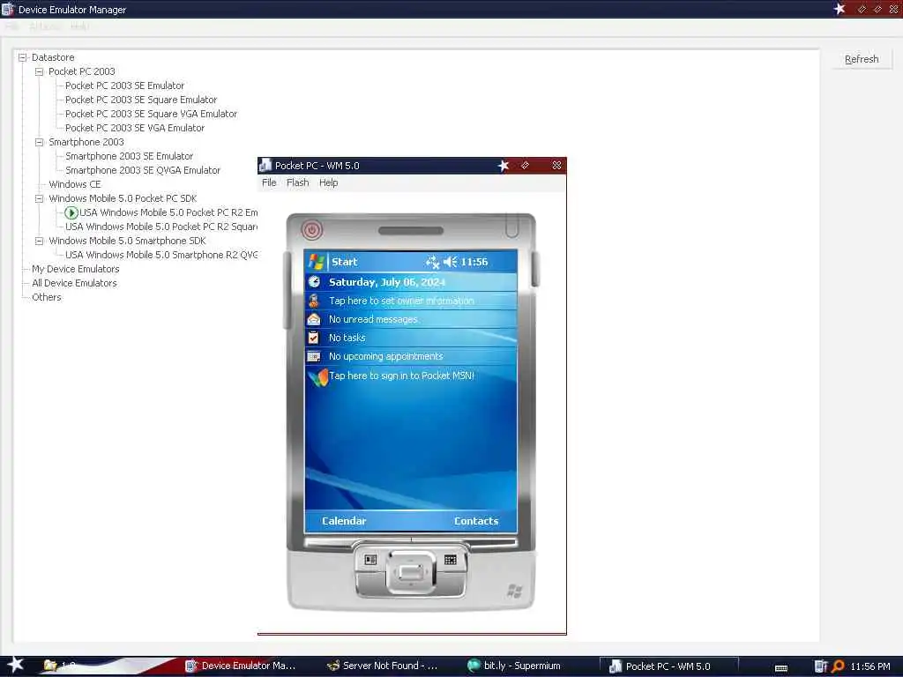Select Pocket PC 2003 SE VGA Emulator
The width and height of the screenshot is (903, 677).
pyautogui.click(x=135, y=128)
